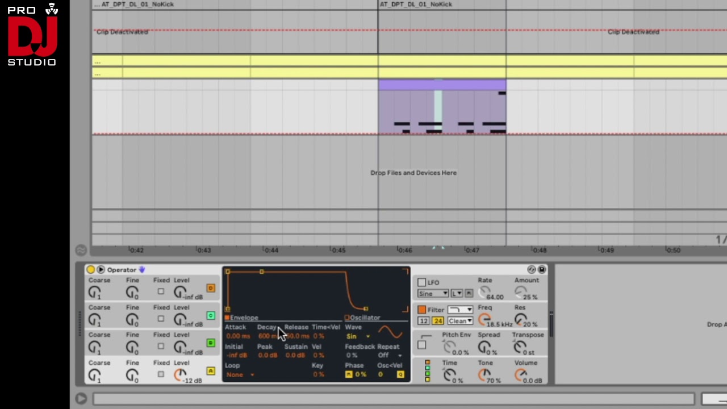Click the filter Freq knob

tap(484, 319)
